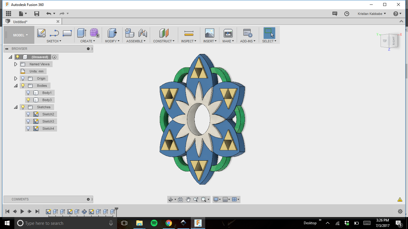
Task: Select the Joint tool icon
Action: coord(143,33)
